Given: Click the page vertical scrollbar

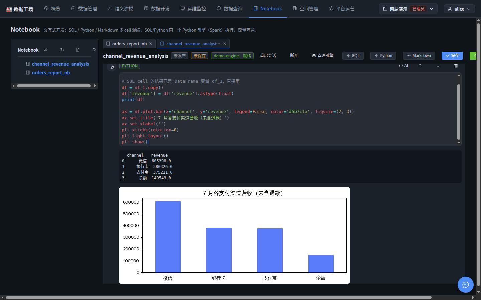Looking at the screenshot, I should point(478,155).
